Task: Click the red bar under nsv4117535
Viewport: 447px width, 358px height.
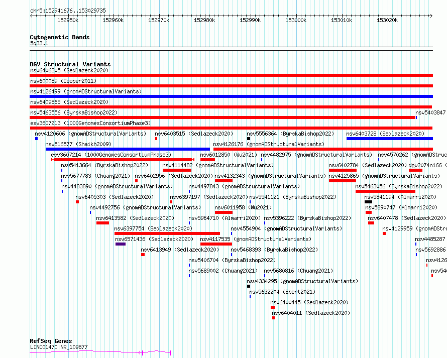Action: point(216,244)
